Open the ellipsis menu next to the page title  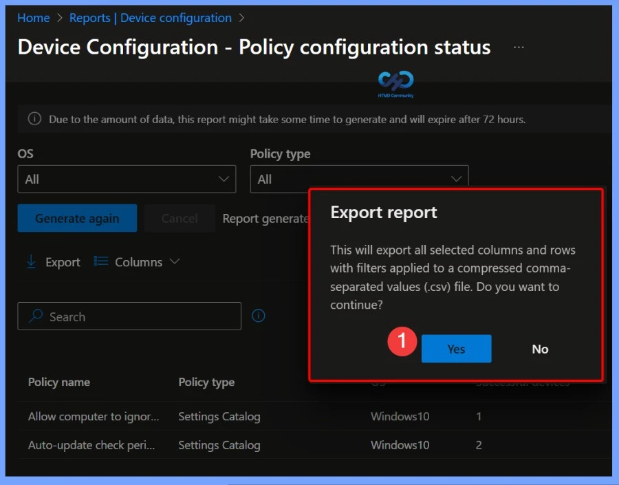(518, 47)
